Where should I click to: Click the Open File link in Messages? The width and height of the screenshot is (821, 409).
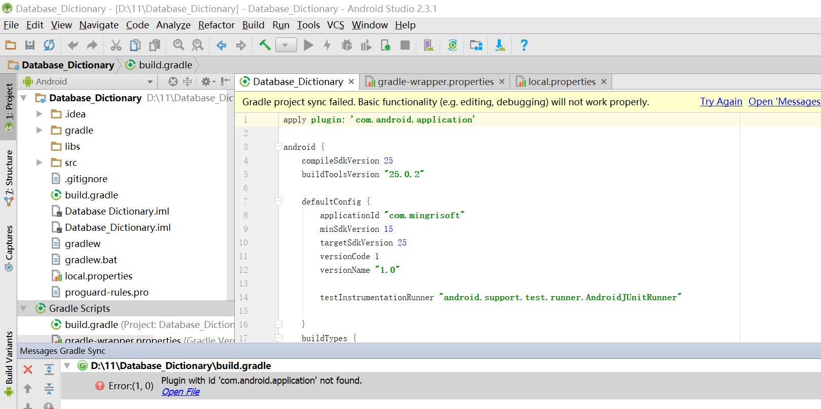(x=181, y=392)
